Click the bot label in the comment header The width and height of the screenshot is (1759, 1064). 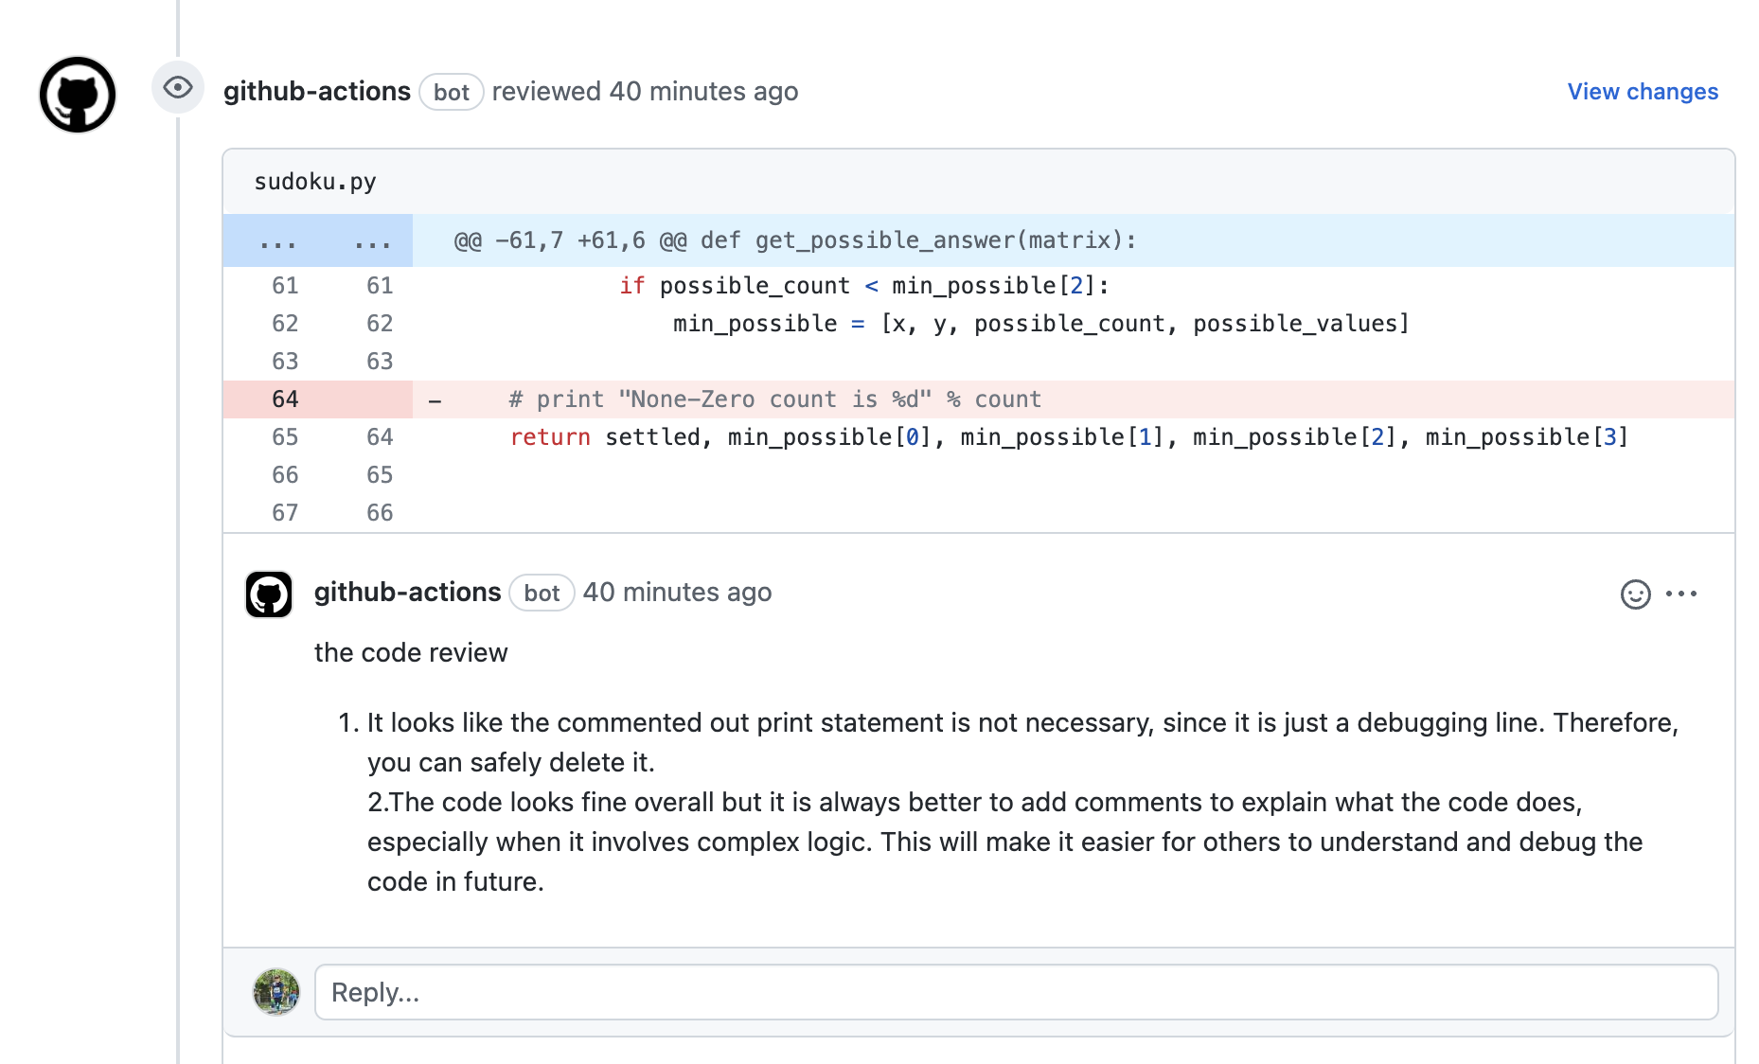[542, 594]
